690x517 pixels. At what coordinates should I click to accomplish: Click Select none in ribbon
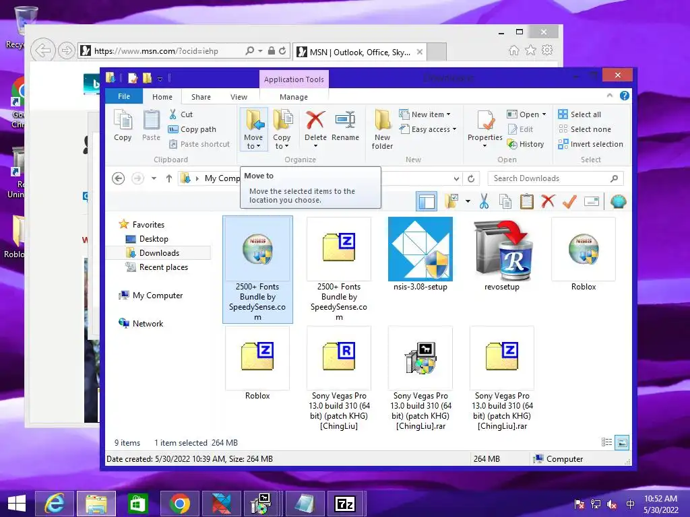point(584,129)
